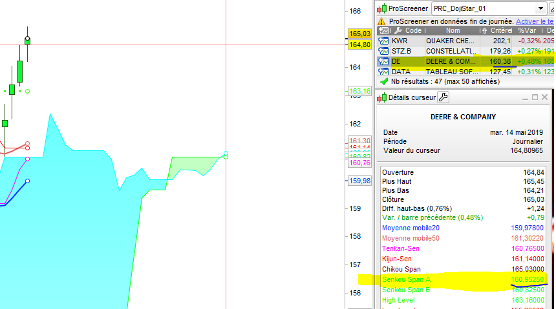Open the chart icon for STZ.B row
The width and height of the screenshot is (556, 309).
point(383,51)
